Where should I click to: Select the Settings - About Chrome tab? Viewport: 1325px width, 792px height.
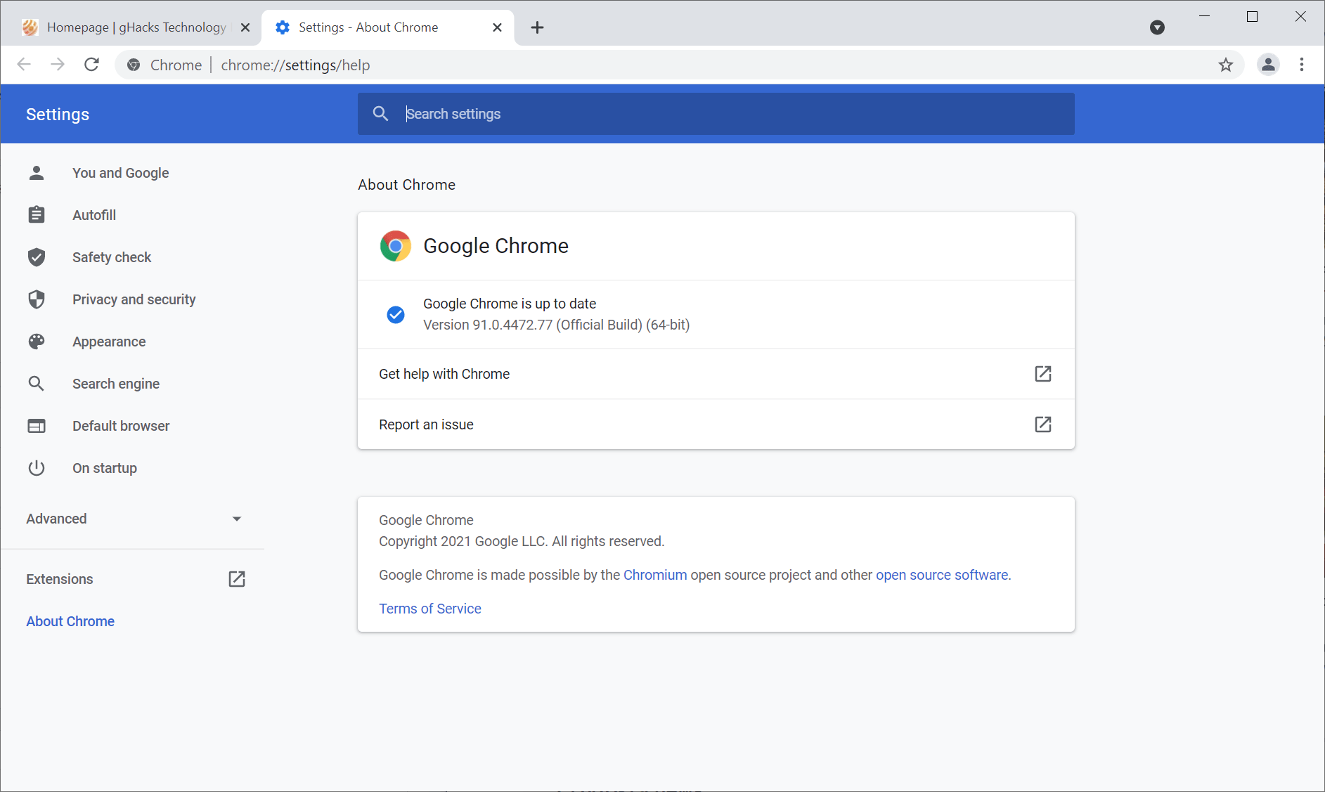click(388, 27)
